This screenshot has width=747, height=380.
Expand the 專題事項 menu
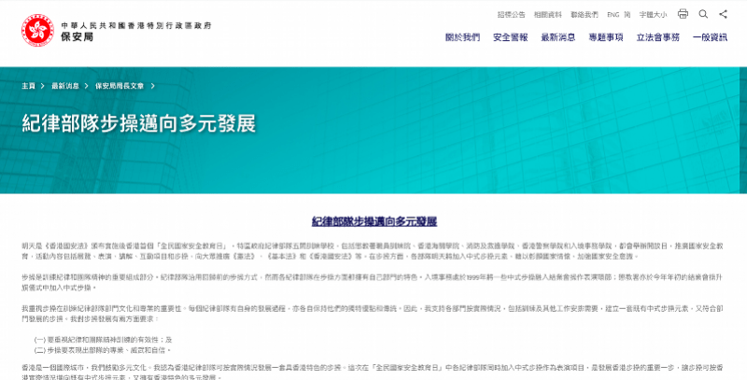[x=606, y=37]
